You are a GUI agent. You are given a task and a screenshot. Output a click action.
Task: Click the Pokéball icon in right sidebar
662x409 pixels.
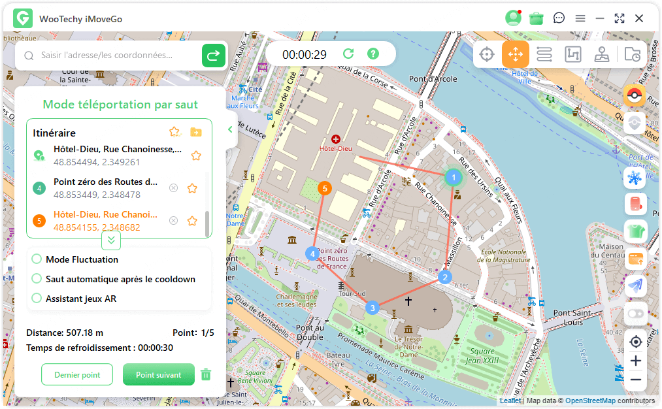[x=635, y=96]
